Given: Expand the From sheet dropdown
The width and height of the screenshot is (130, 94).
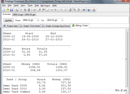Looking at the screenshot, I should point(38,20).
